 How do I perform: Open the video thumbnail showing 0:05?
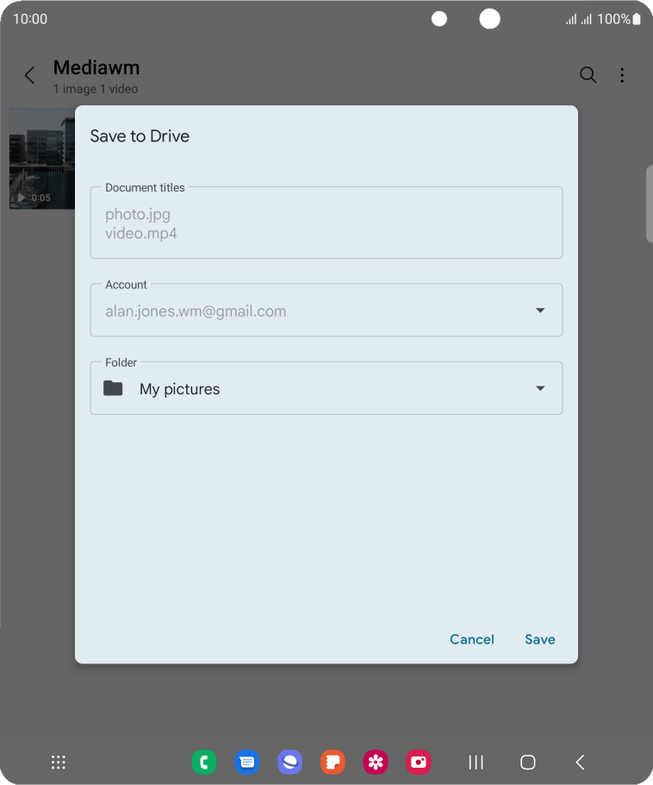tap(42, 158)
